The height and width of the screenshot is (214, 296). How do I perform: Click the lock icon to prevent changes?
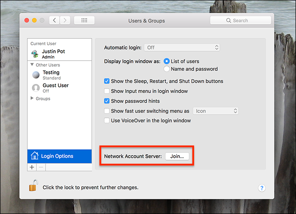33,186
